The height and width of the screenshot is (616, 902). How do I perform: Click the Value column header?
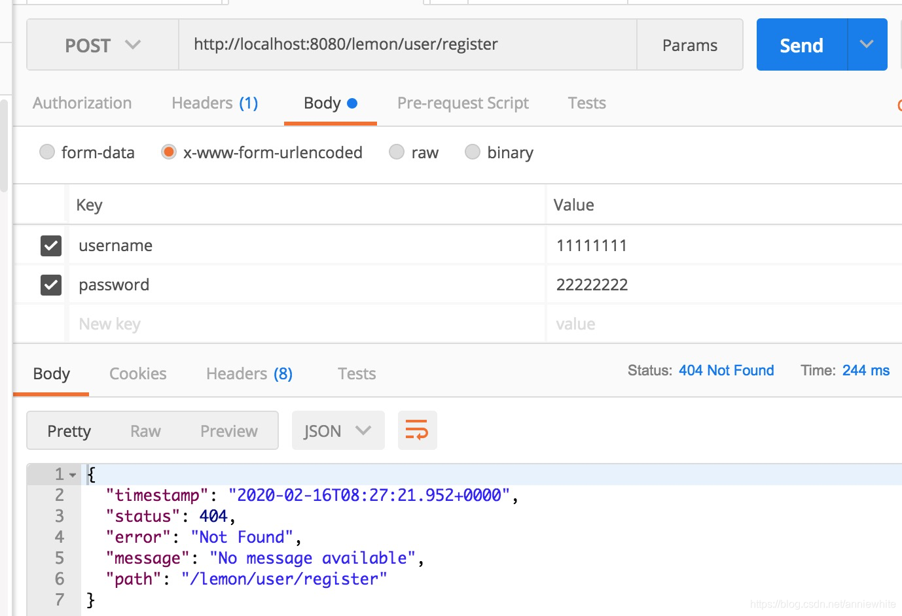573,205
